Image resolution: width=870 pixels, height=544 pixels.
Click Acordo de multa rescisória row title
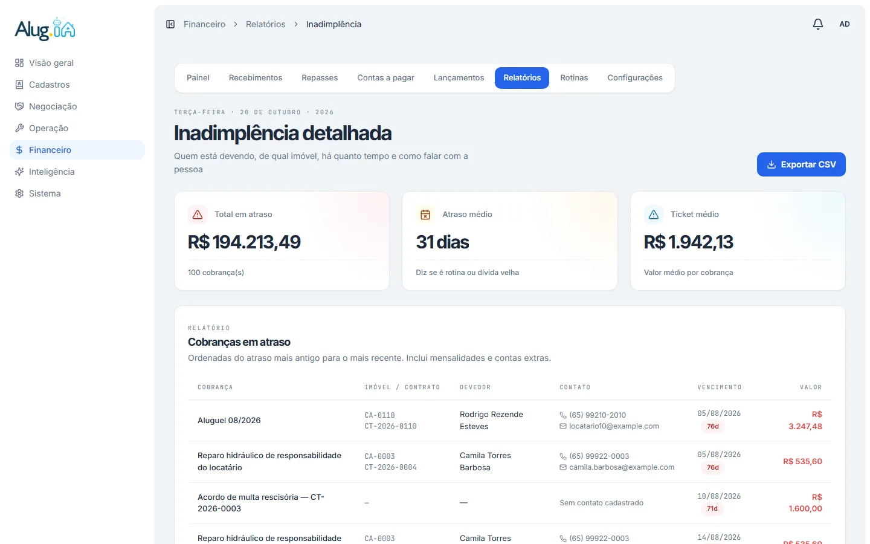261,503
